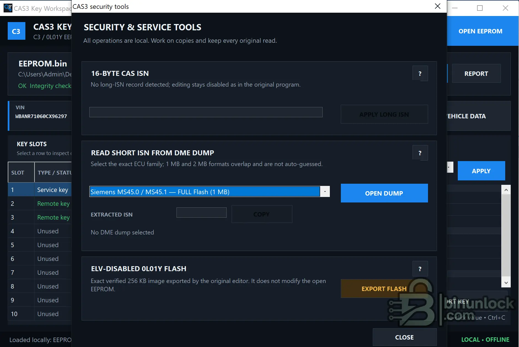Image resolution: width=519 pixels, height=347 pixels.
Task: Close the CAS3 security tools dialog via X
Action: pos(438,6)
